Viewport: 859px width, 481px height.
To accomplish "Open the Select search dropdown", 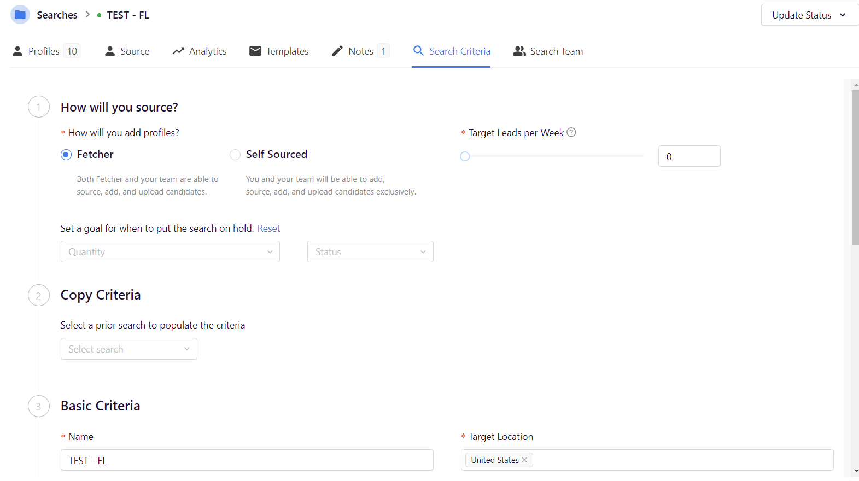I will coord(129,349).
